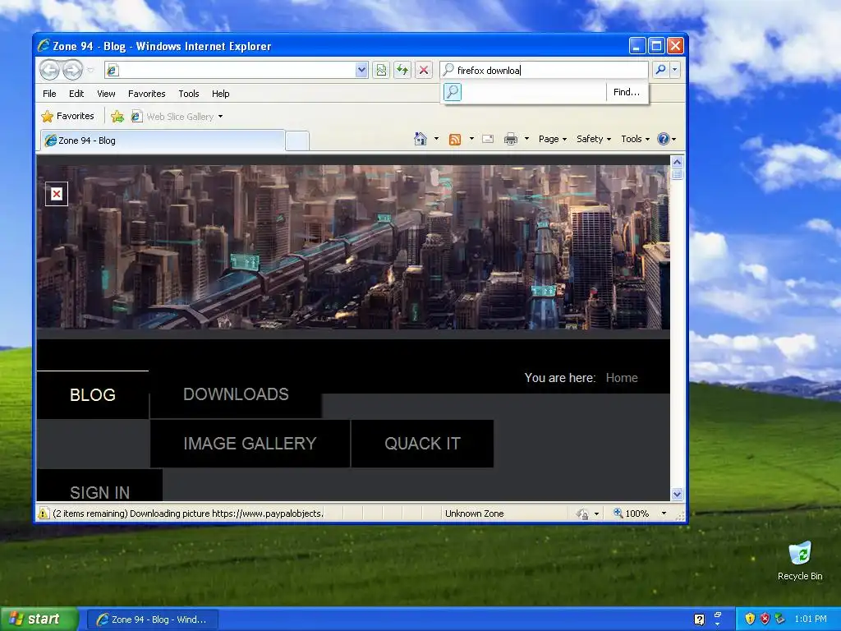841x631 pixels.
Task: Open the Windows start button
Action: tap(39, 619)
